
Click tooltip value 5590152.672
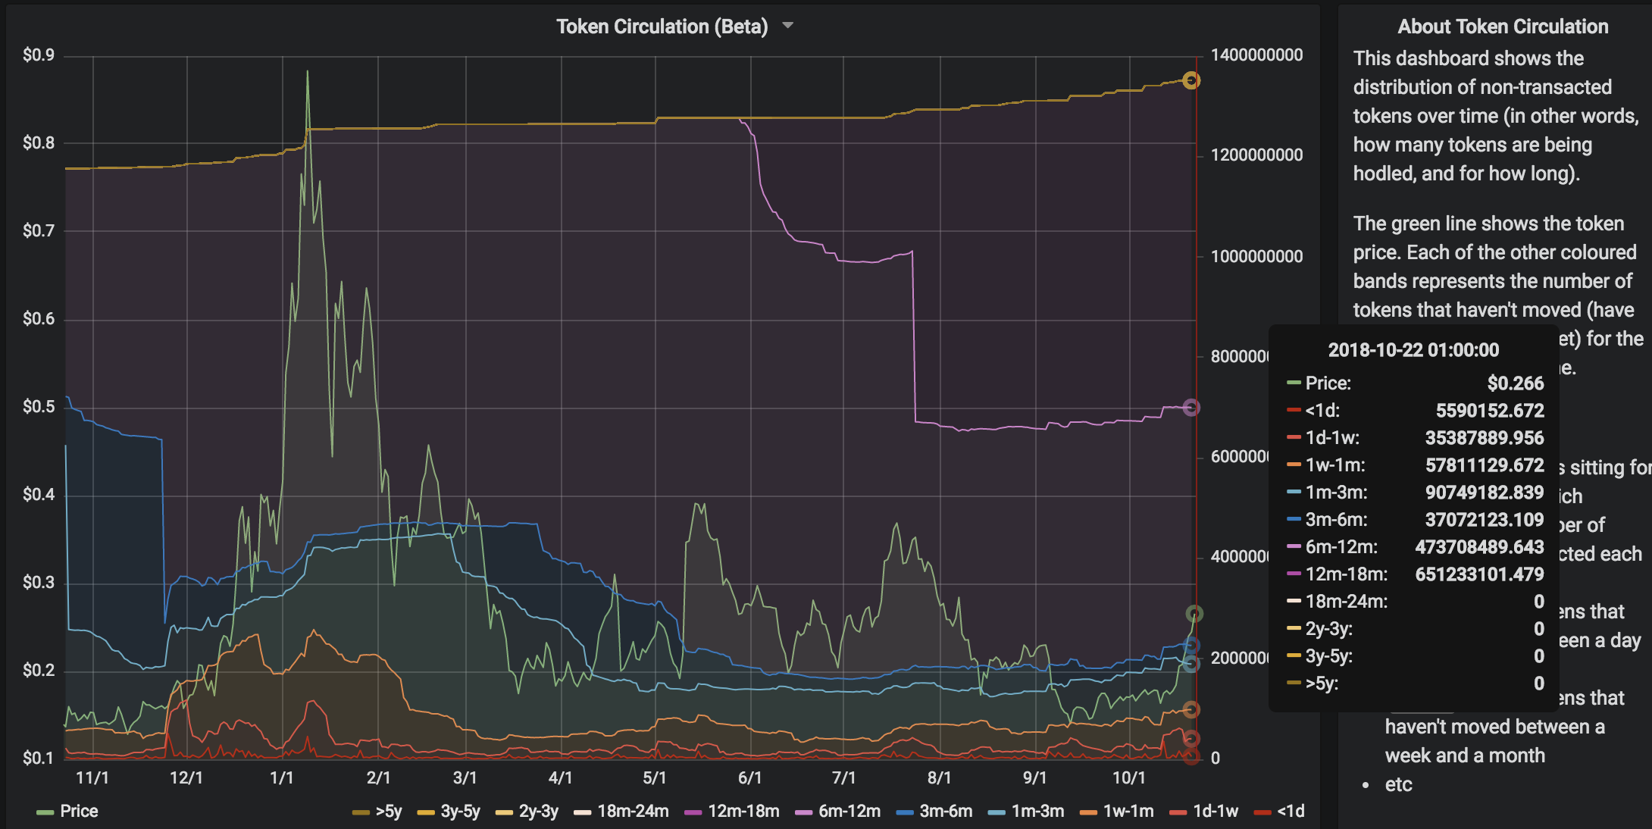click(x=1490, y=411)
